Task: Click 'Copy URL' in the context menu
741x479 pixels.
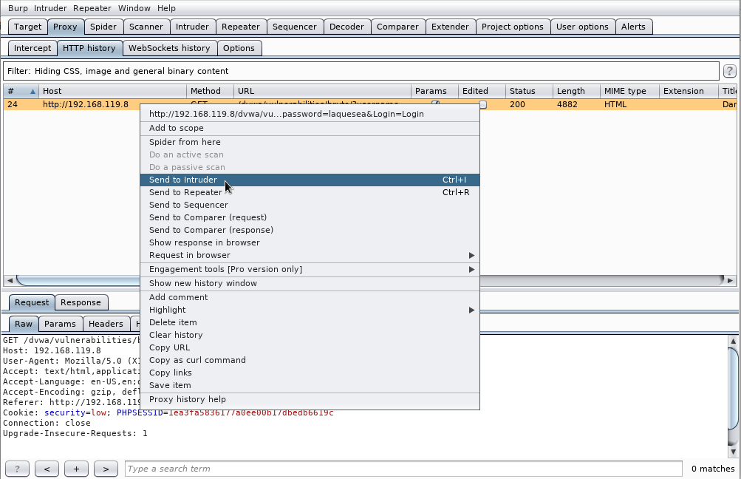Action: 310,347
